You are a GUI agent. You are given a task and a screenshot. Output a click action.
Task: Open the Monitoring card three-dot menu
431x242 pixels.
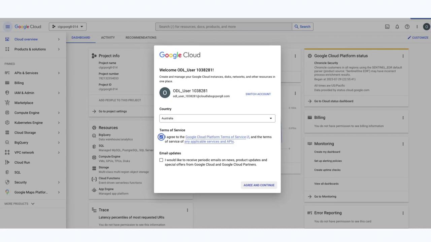(x=403, y=144)
